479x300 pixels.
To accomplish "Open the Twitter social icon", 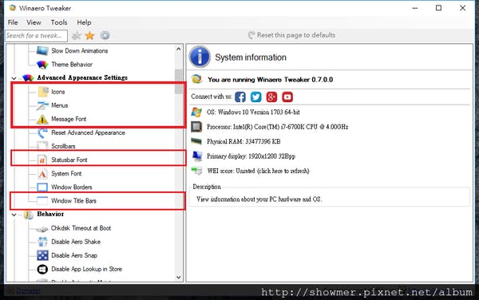I will (256, 97).
